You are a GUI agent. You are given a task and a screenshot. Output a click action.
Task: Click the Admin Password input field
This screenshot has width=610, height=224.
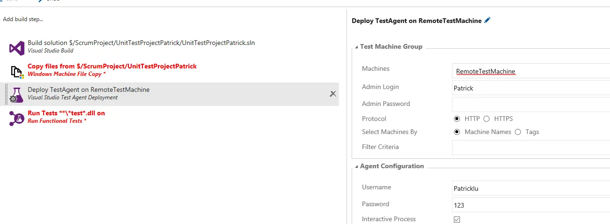[531, 104]
